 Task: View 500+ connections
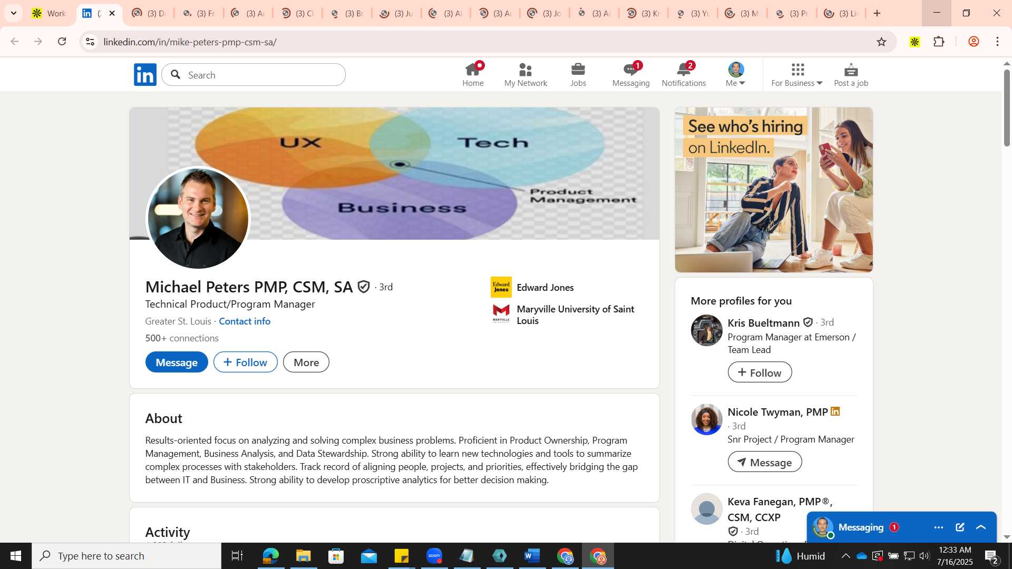182,338
